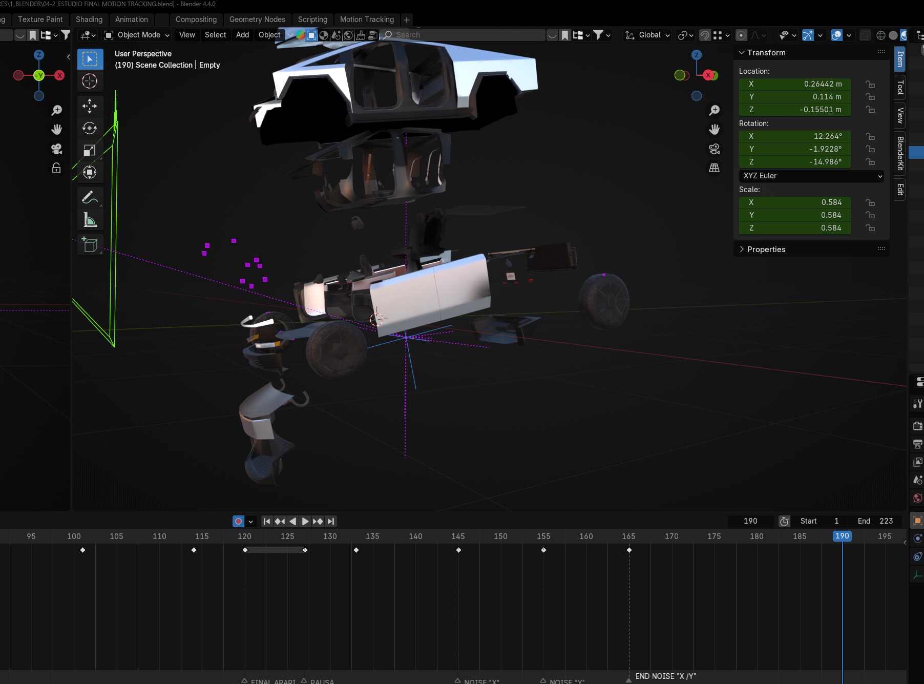Toggle X-ray display in header
The width and height of the screenshot is (924, 684).
coord(865,35)
